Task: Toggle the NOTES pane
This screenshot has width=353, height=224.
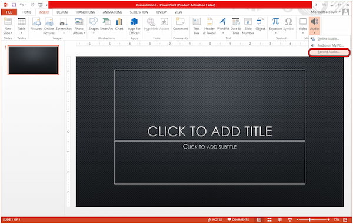Action: click(215, 220)
